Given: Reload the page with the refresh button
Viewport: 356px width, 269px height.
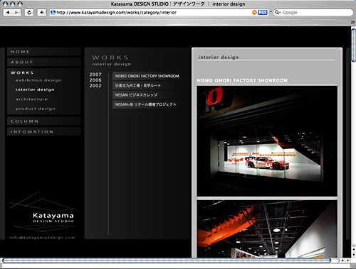Looking at the screenshot, I should point(29,12).
